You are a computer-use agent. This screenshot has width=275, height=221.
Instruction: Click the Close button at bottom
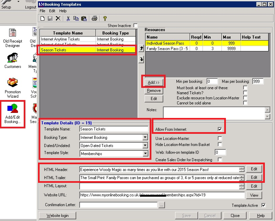[235, 216]
